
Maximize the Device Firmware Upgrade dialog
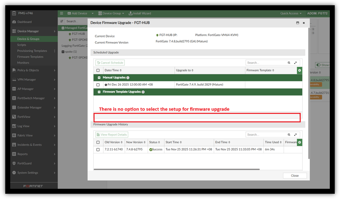coord(297,23)
